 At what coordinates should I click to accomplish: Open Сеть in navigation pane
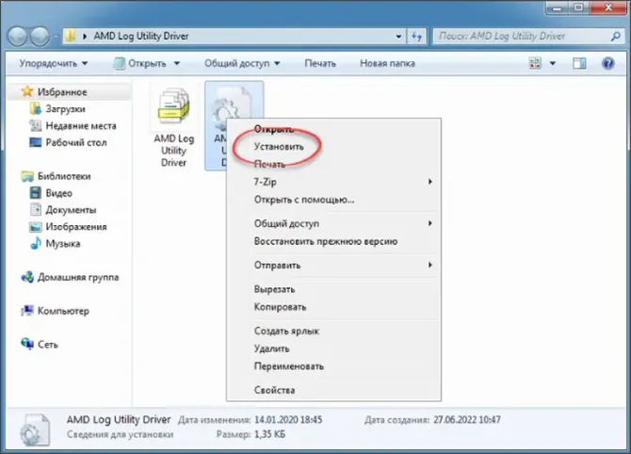[x=47, y=345]
